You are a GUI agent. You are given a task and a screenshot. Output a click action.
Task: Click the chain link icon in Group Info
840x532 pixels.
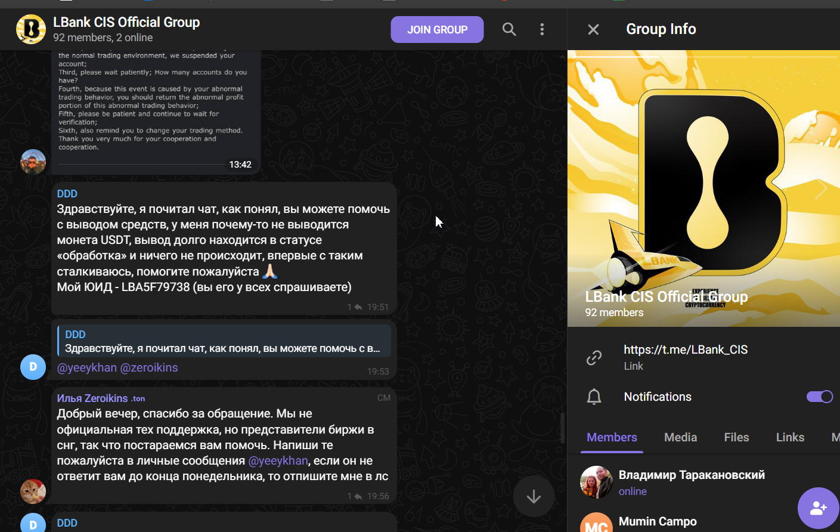click(x=594, y=357)
